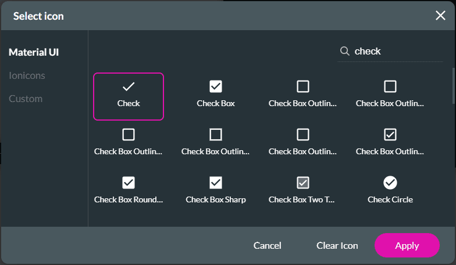
Task: Pick the outlined checked box icon in second row
Action: coord(390,142)
